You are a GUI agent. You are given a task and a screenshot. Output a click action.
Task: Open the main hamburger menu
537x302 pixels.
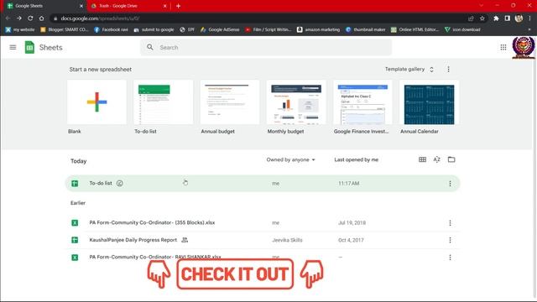pyautogui.click(x=13, y=47)
